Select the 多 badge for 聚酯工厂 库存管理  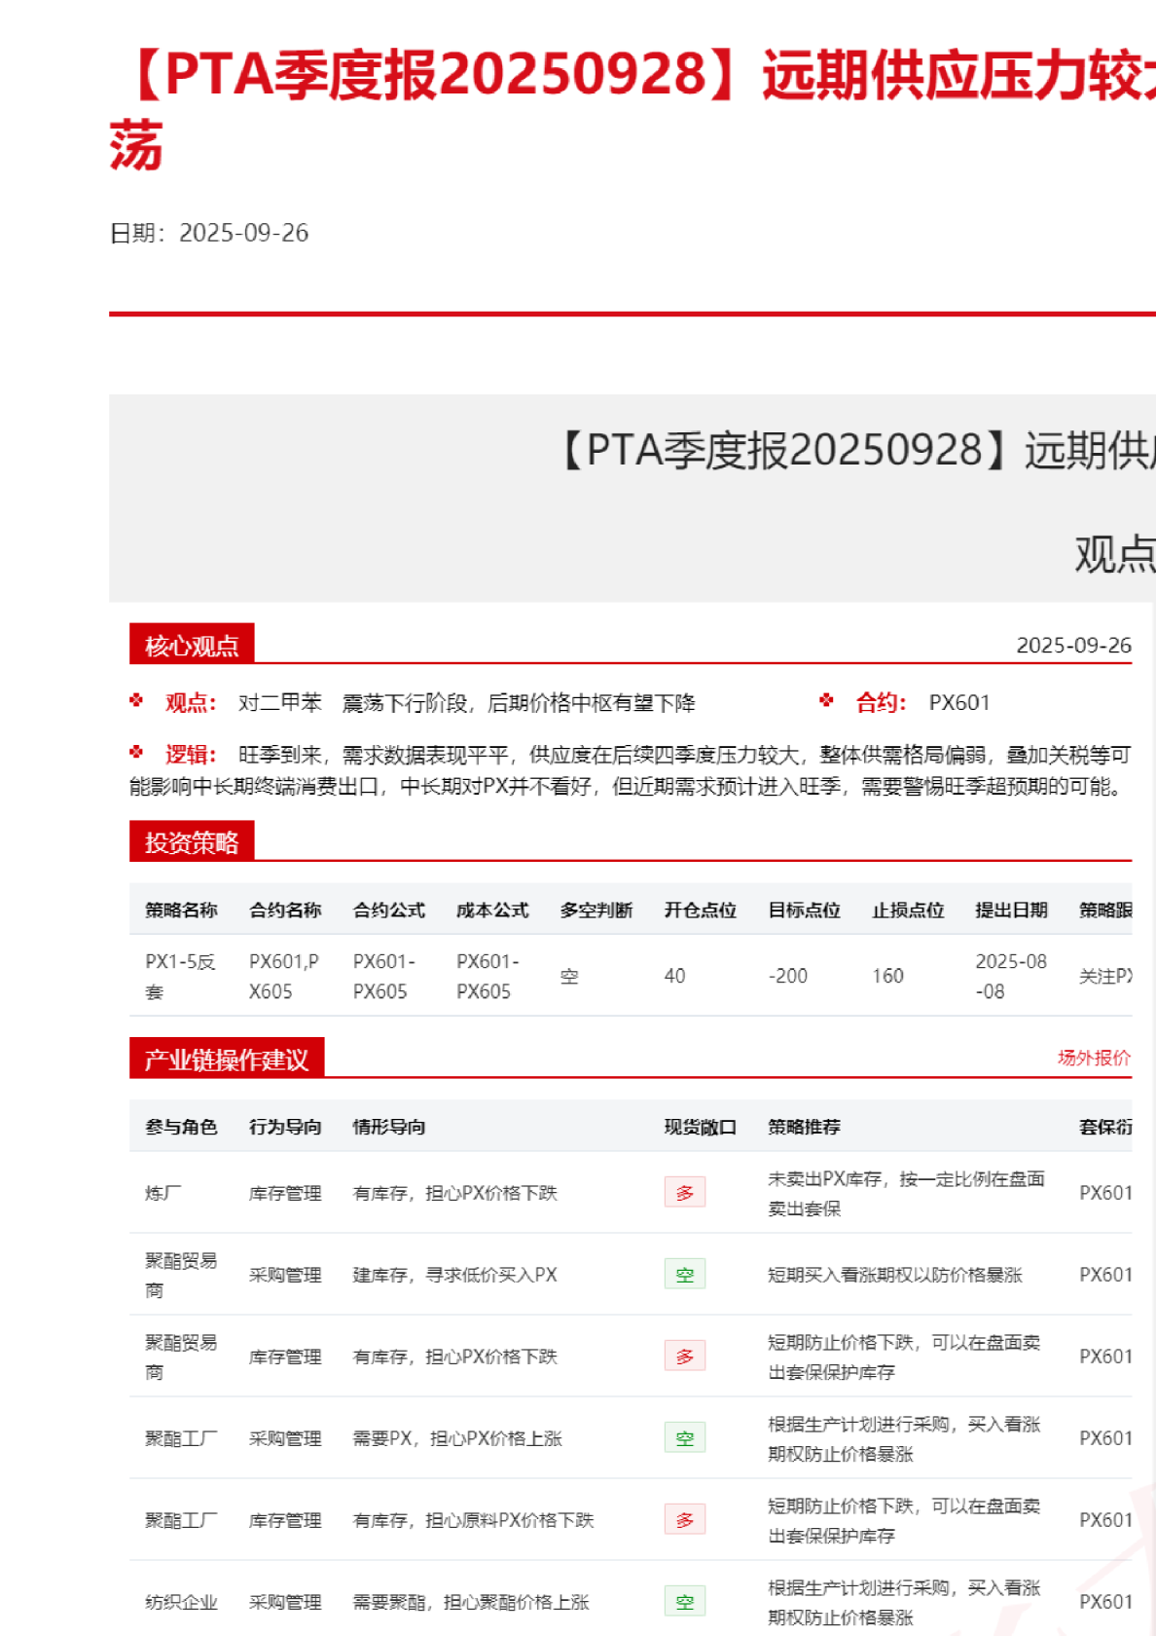pyautogui.click(x=684, y=1520)
